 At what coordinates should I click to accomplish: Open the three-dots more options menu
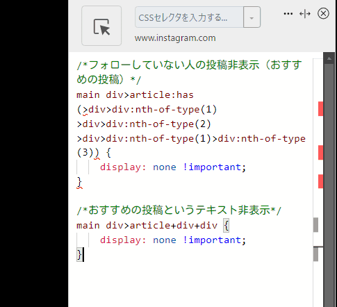(x=288, y=14)
